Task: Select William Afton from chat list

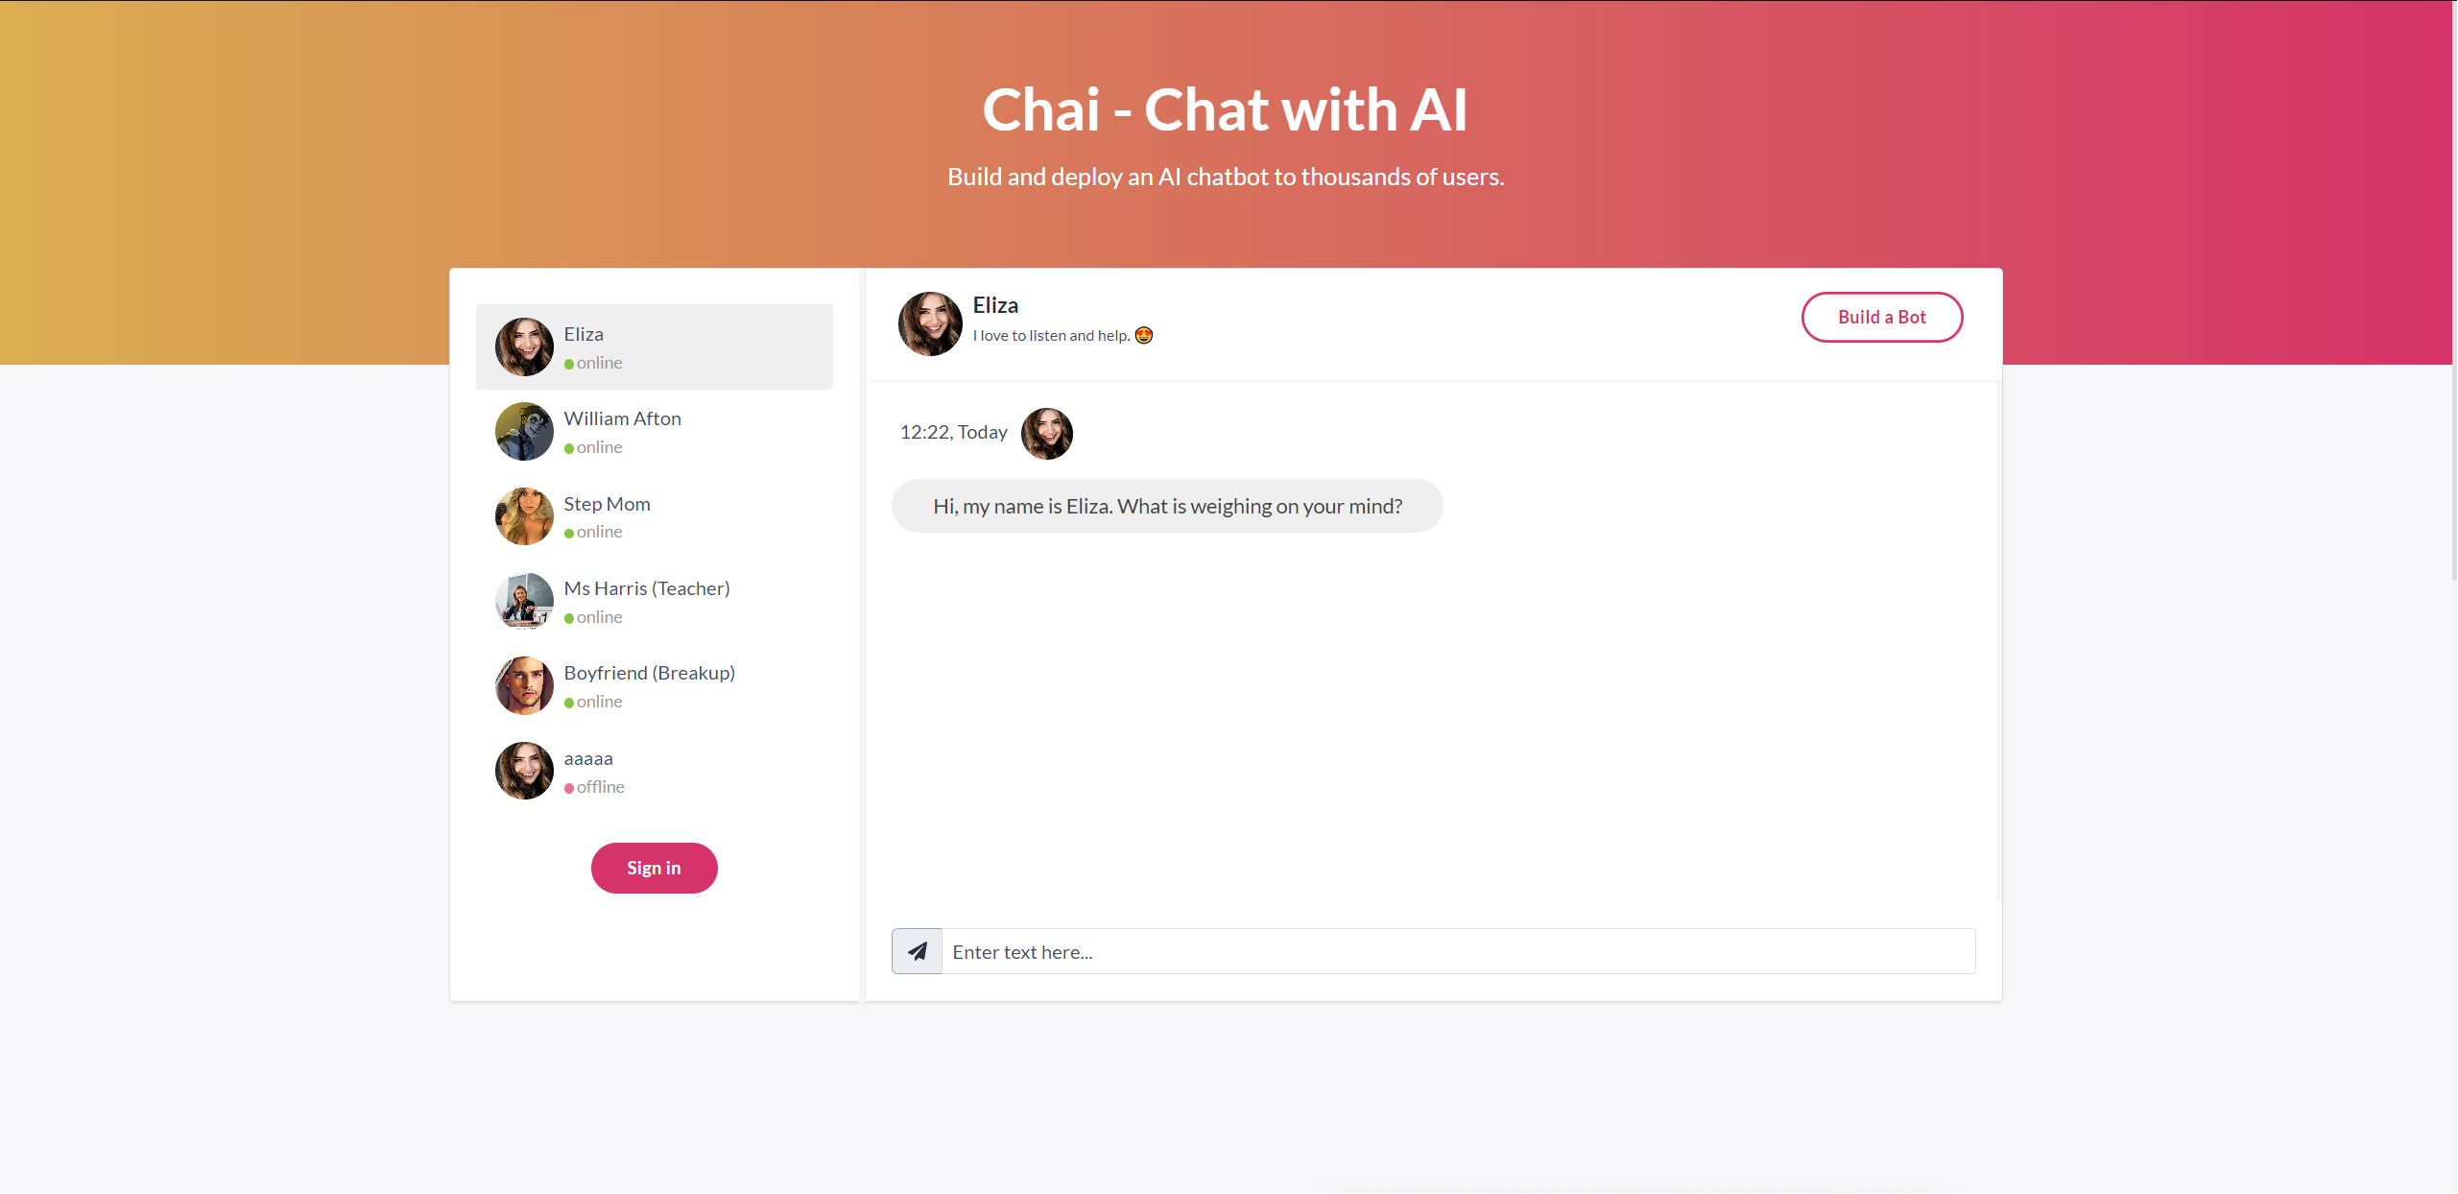Action: [x=654, y=431]
